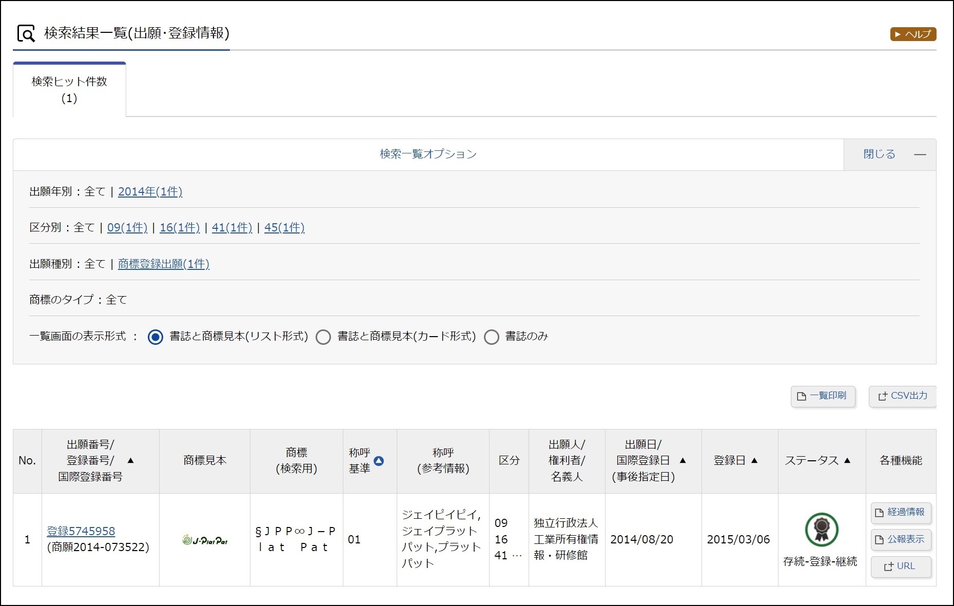Screen dimensions: 954x606
Task: Sort by 出願番号/登録番号 column arrow
Action: (x=130, y=461)
